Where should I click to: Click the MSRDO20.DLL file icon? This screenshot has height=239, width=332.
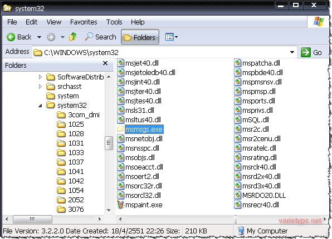pos(237,195)
